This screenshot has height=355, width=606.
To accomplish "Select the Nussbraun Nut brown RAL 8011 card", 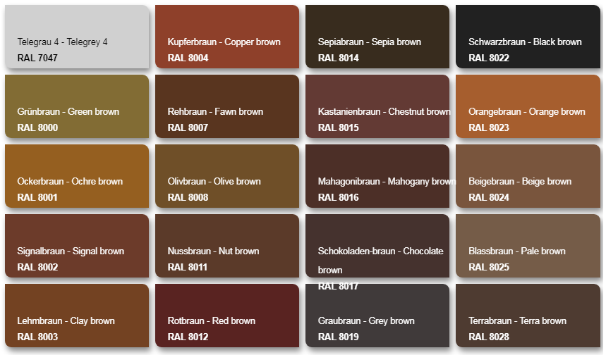I will [227, 247].
